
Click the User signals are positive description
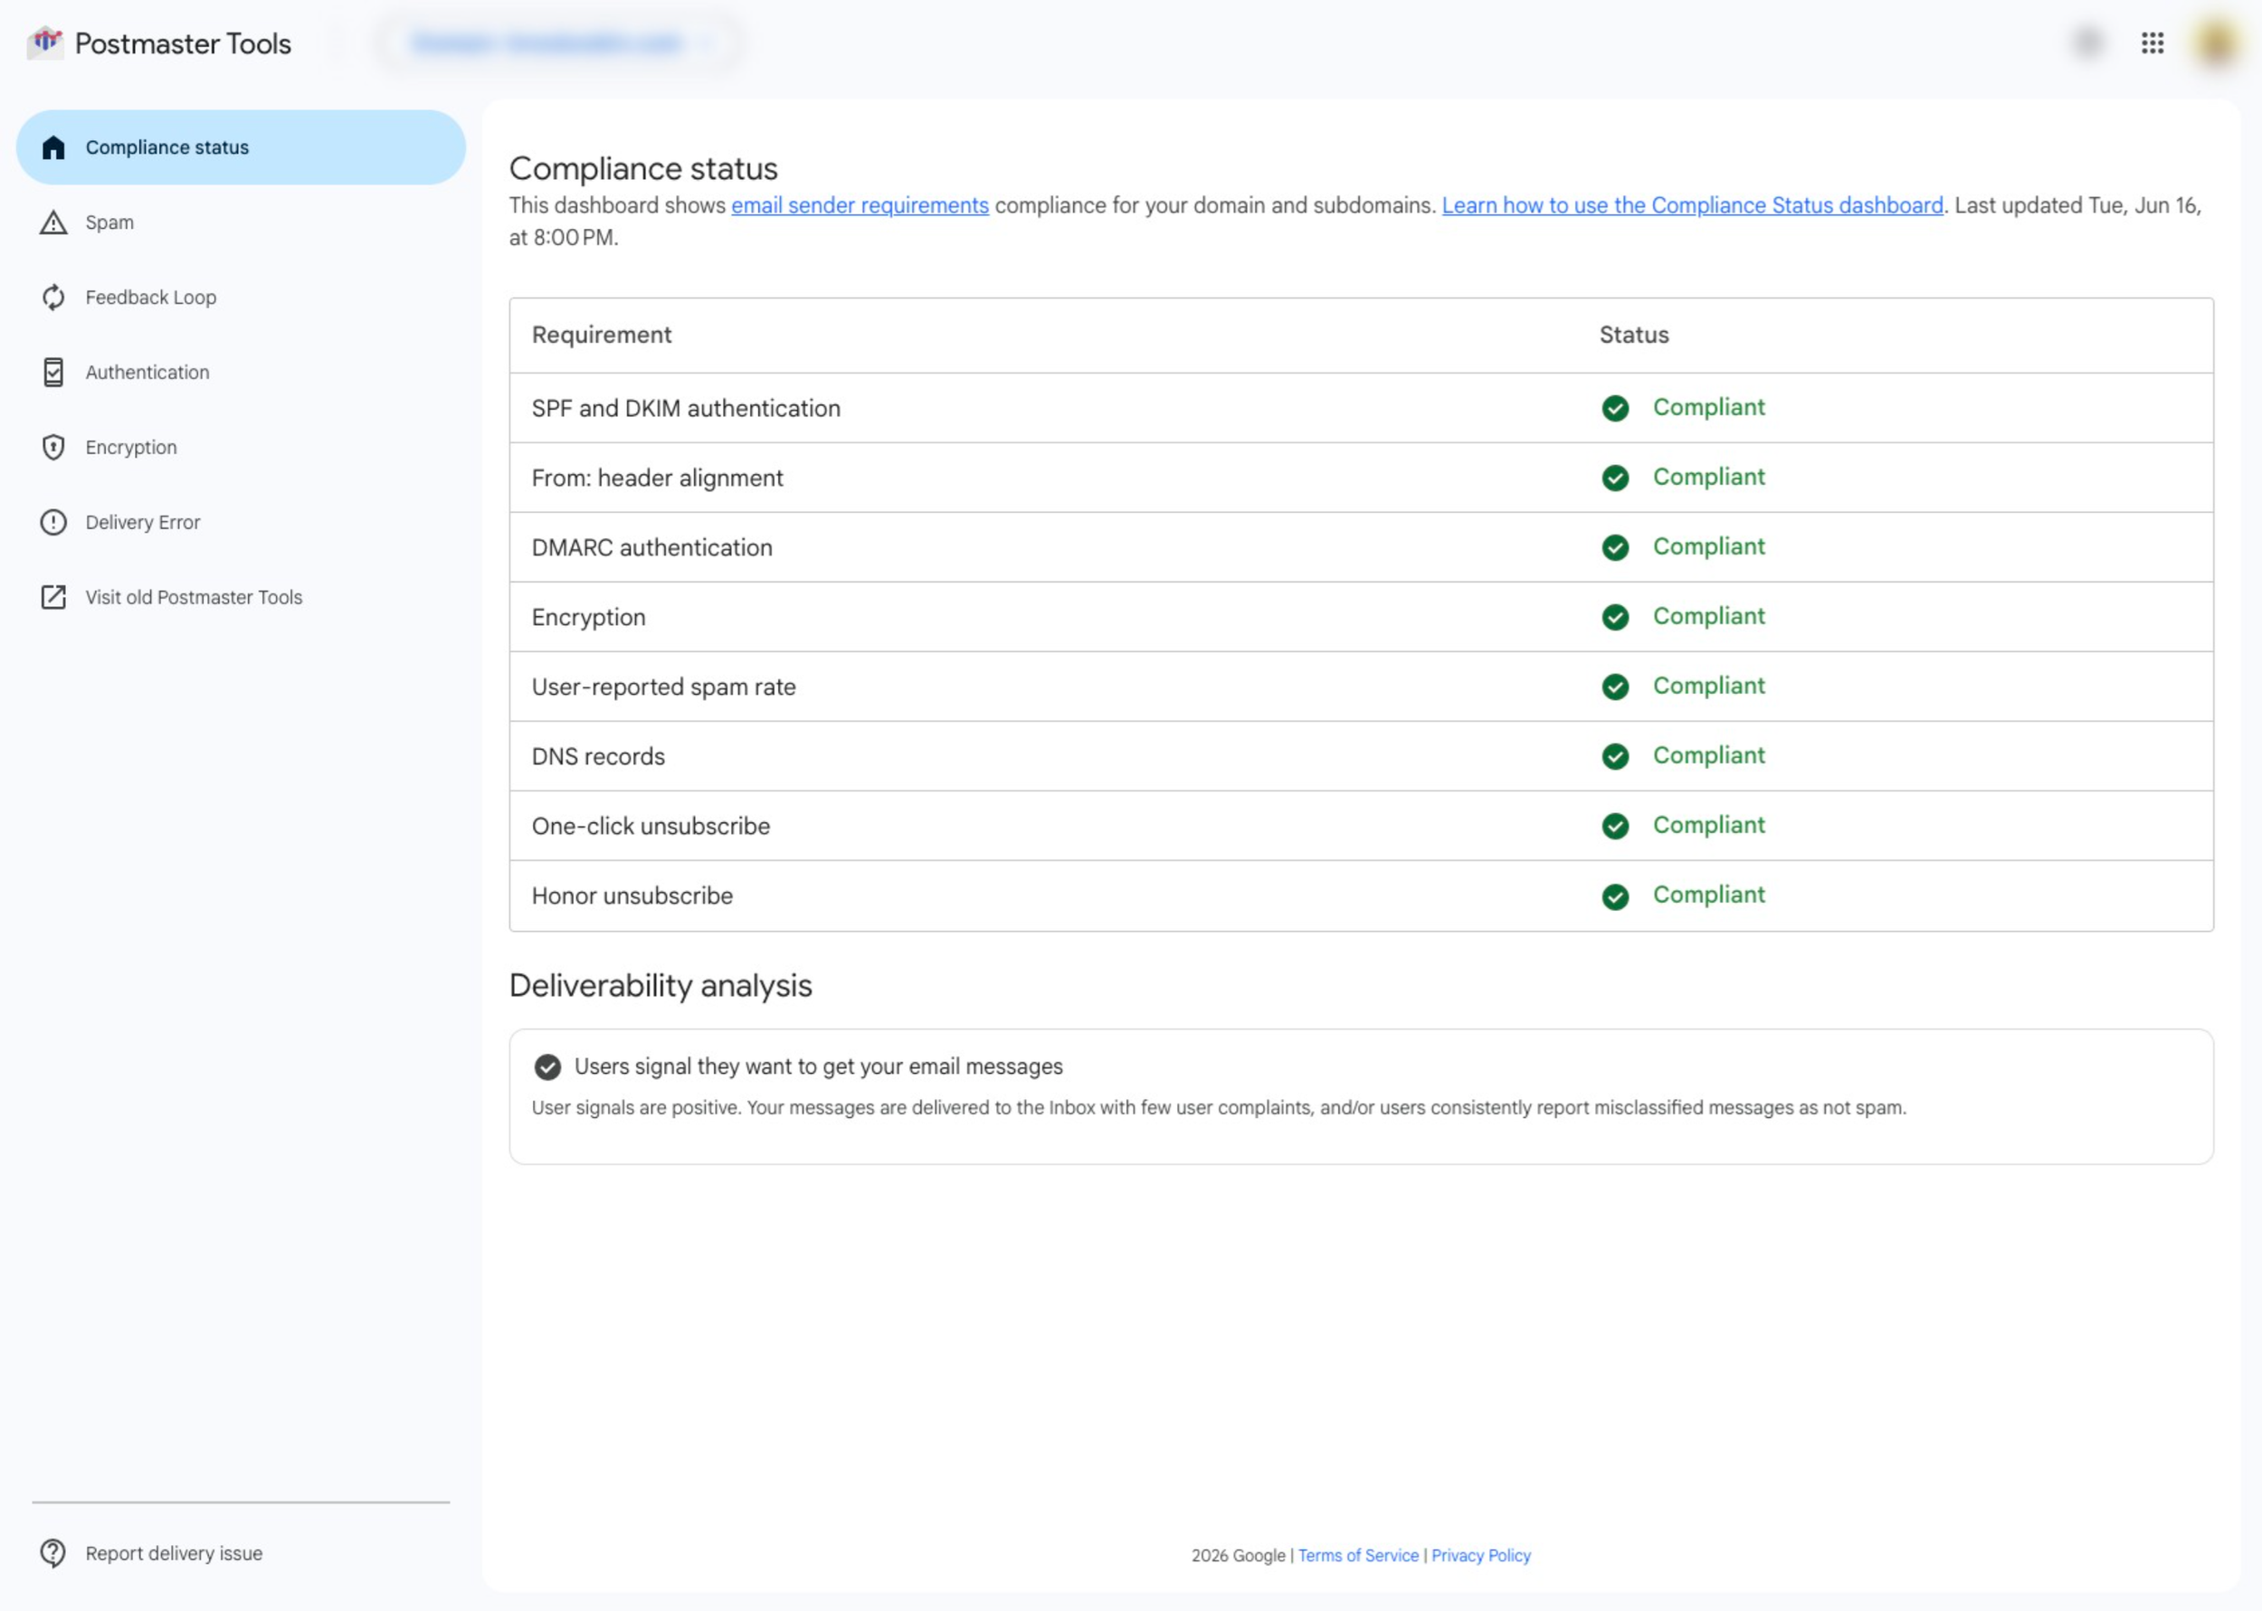coord(1220,1108)
